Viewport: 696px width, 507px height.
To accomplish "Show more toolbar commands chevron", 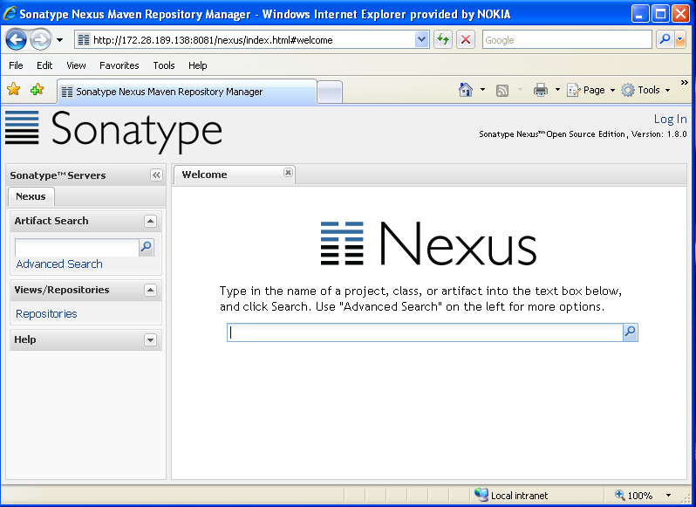I will (684, 83).
